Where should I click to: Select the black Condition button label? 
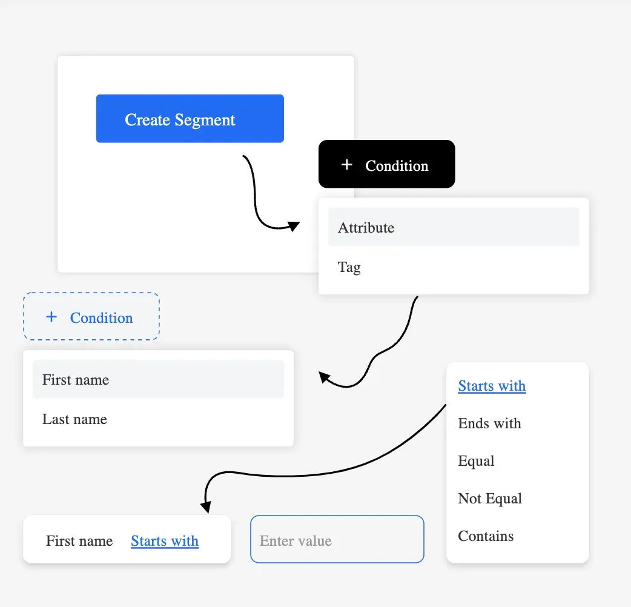[x=397, y=166]
